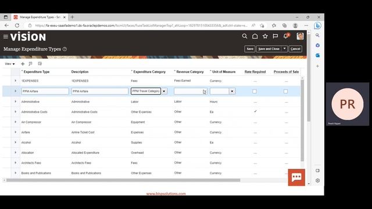Open the browser collections icon
This screenshot has width=372, height=209.
pyautogui.click(x=284, y=26)
